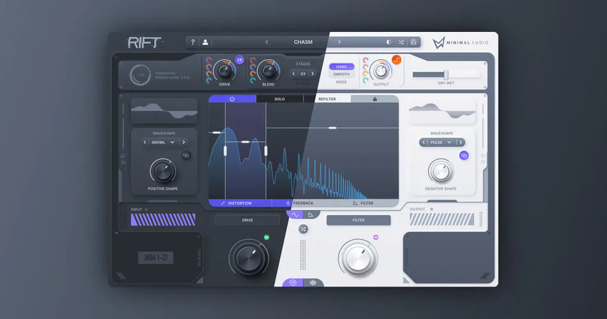
Task: Open the PULSE waveshape dropdown
Action: (x=440, y=142)
